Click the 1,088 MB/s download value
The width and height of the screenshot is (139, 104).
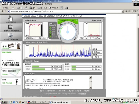(x=42, y=38)
